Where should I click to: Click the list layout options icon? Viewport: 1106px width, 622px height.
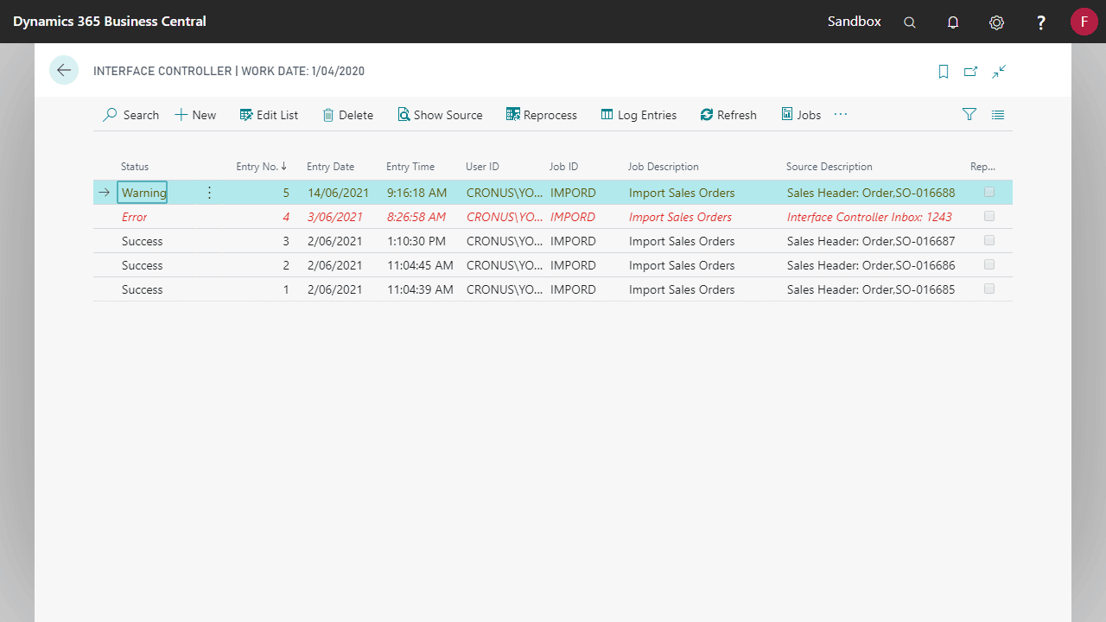(998, 114)
